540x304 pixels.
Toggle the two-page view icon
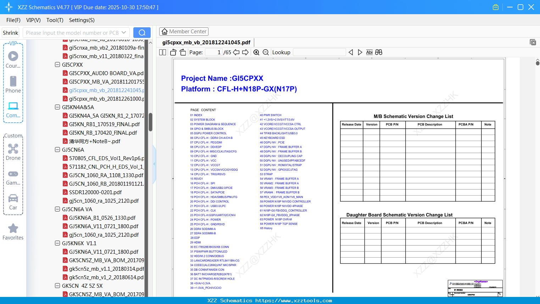pyautogui.click(x=163, y=52)
